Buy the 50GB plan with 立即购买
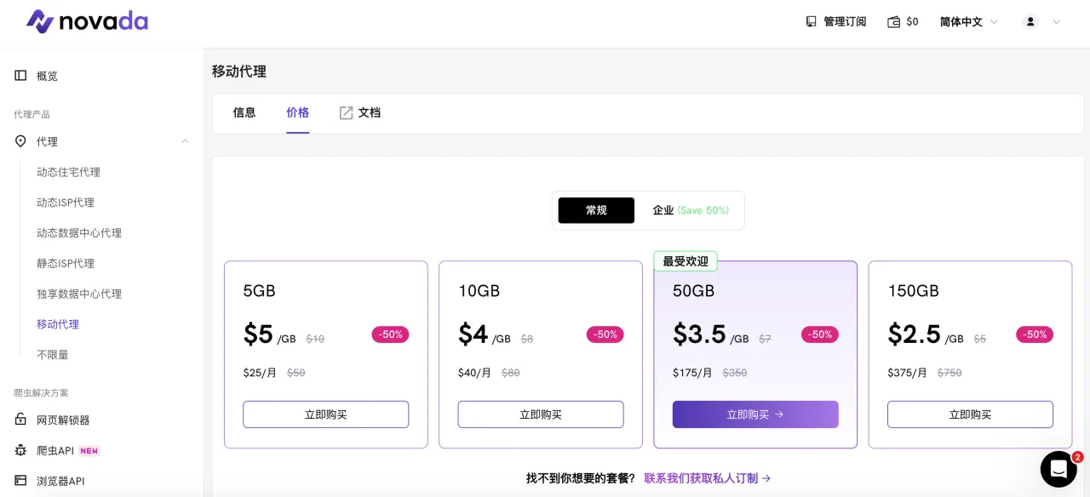 coord(755,414)
